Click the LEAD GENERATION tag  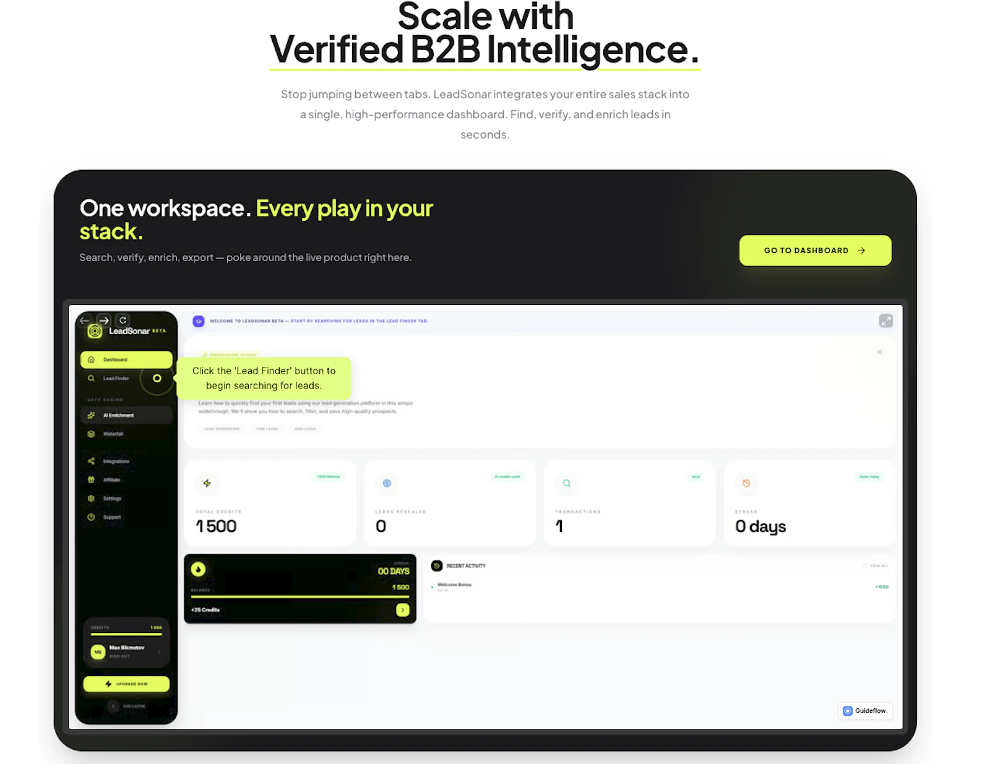pyautogui.click(x=222, y=429)
